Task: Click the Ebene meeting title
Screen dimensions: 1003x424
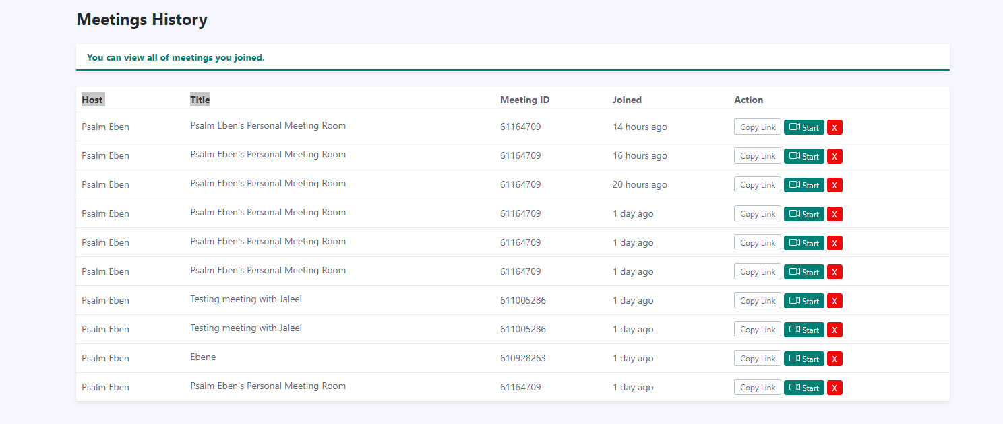Action: [203, 357]
